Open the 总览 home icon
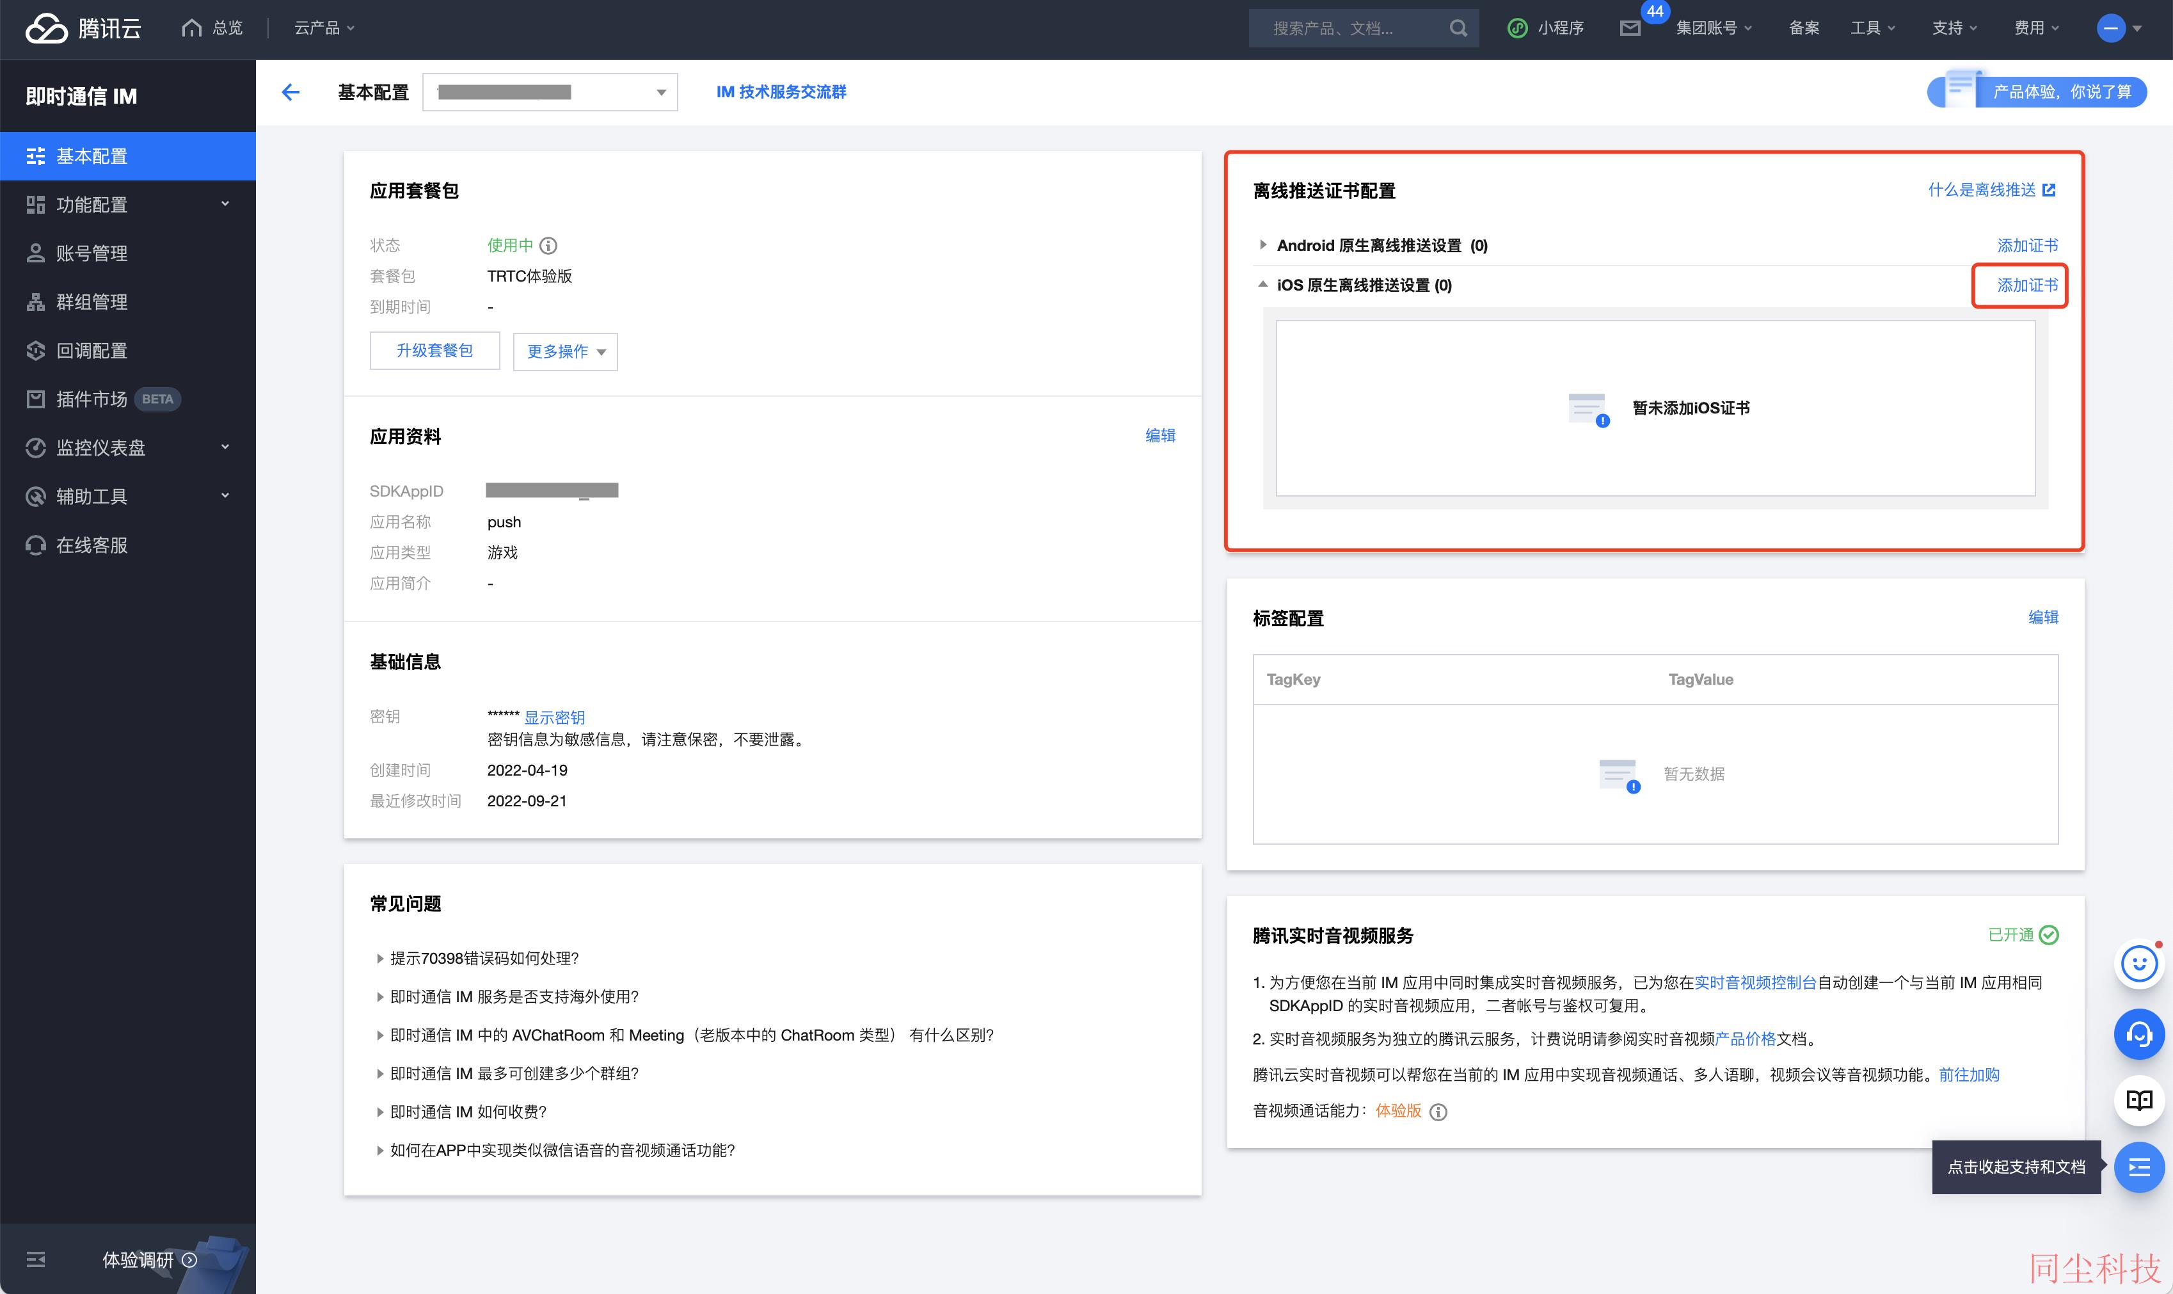This screenshot has height=1294, width=2173. click(191, 28)
